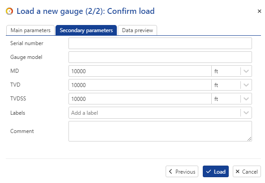Click into the Gauge model text box
This screenshot has width=265, height=183.
pos(160,57)
